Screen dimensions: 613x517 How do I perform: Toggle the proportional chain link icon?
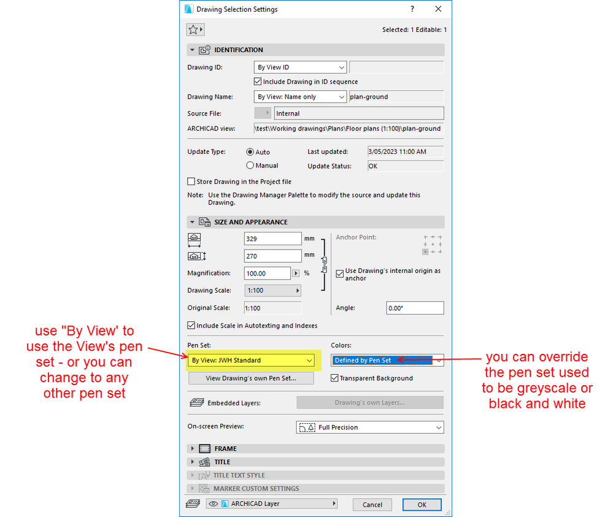324,264
